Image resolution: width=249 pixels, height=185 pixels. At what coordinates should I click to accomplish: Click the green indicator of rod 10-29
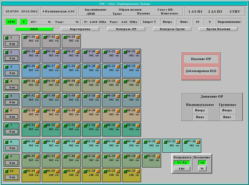click(65, 37)
